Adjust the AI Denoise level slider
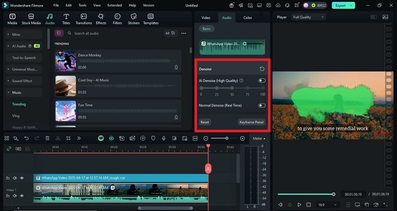Screen dimensions: 397x211 click(x=232, y=88)
